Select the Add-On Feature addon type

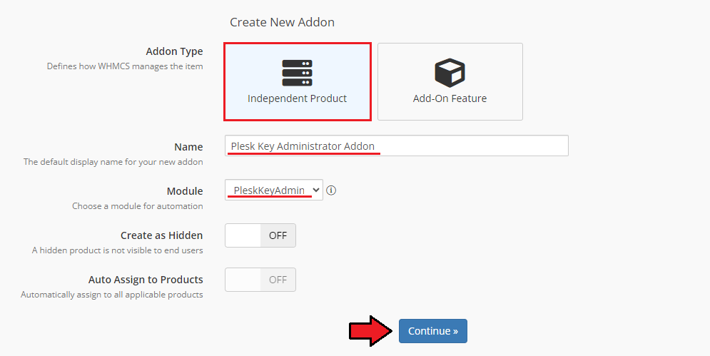click(450, 81)
